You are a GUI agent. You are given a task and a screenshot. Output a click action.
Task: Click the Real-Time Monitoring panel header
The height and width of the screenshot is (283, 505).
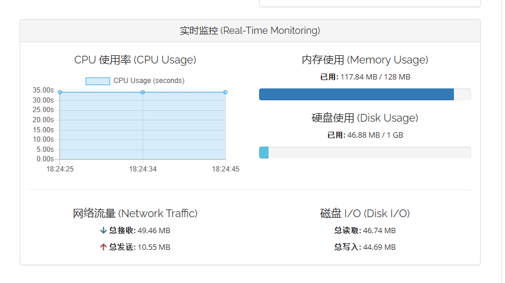(250, 30)
